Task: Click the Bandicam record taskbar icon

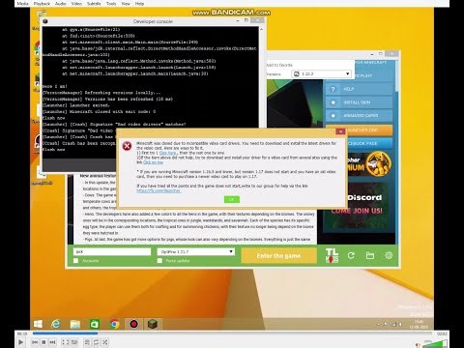Action: click(x=133, y=324)
